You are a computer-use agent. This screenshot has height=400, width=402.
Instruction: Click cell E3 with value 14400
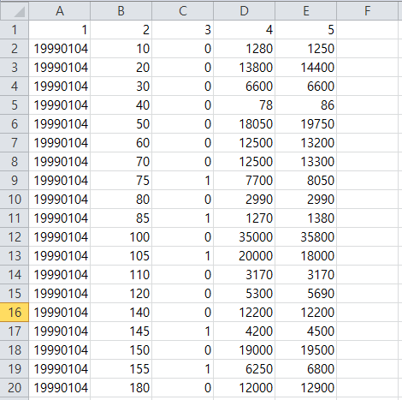click(x=306, y=68)
